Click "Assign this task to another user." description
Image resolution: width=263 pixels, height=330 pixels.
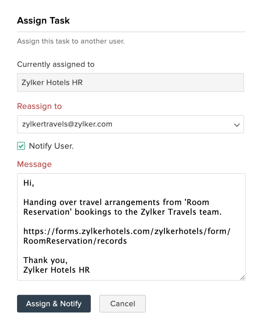(71, 41)
